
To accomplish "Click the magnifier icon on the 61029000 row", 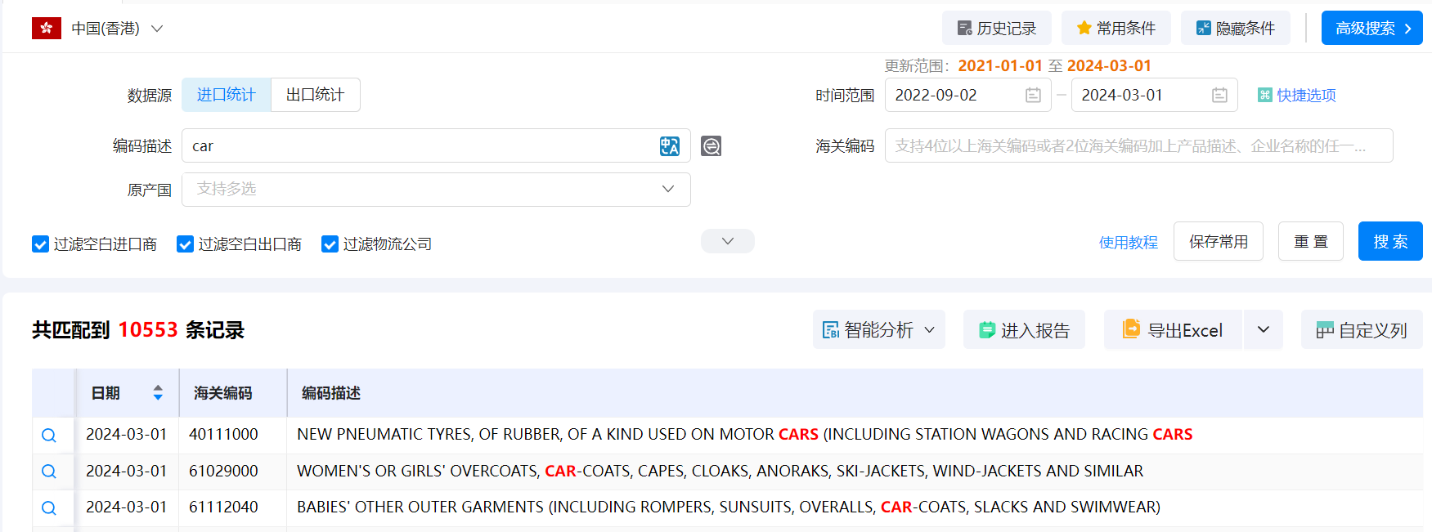I will 49,472.
